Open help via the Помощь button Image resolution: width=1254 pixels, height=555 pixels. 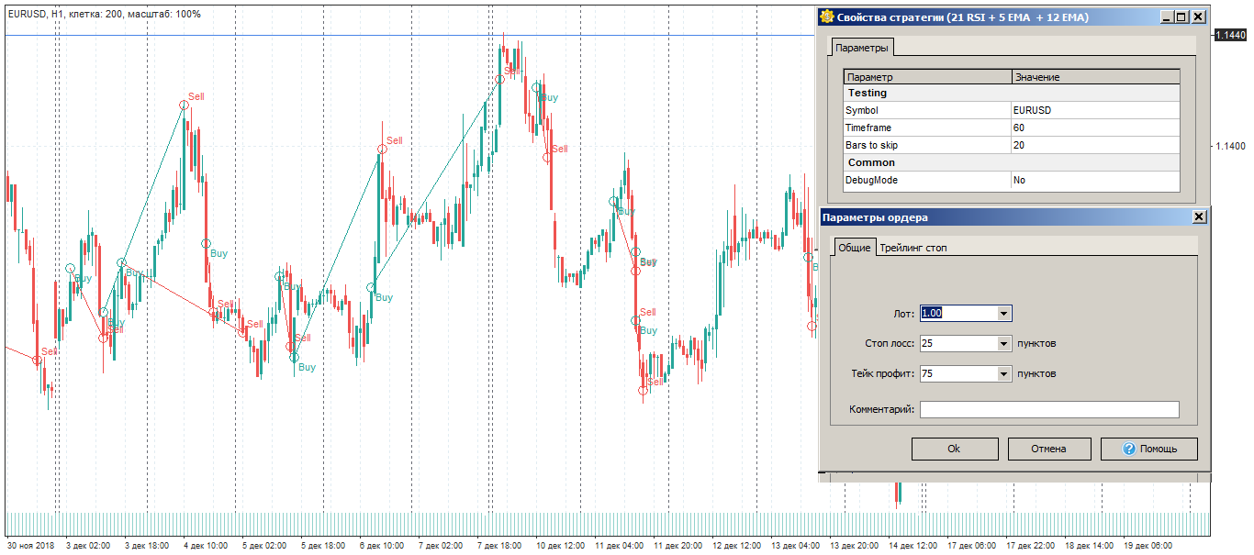tap(1148, 449)
